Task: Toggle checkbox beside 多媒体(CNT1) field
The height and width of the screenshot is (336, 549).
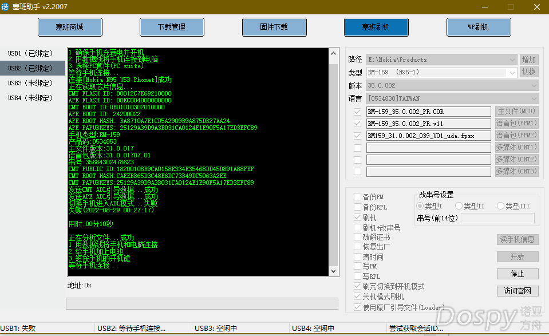Action: [x=357, y=148]
